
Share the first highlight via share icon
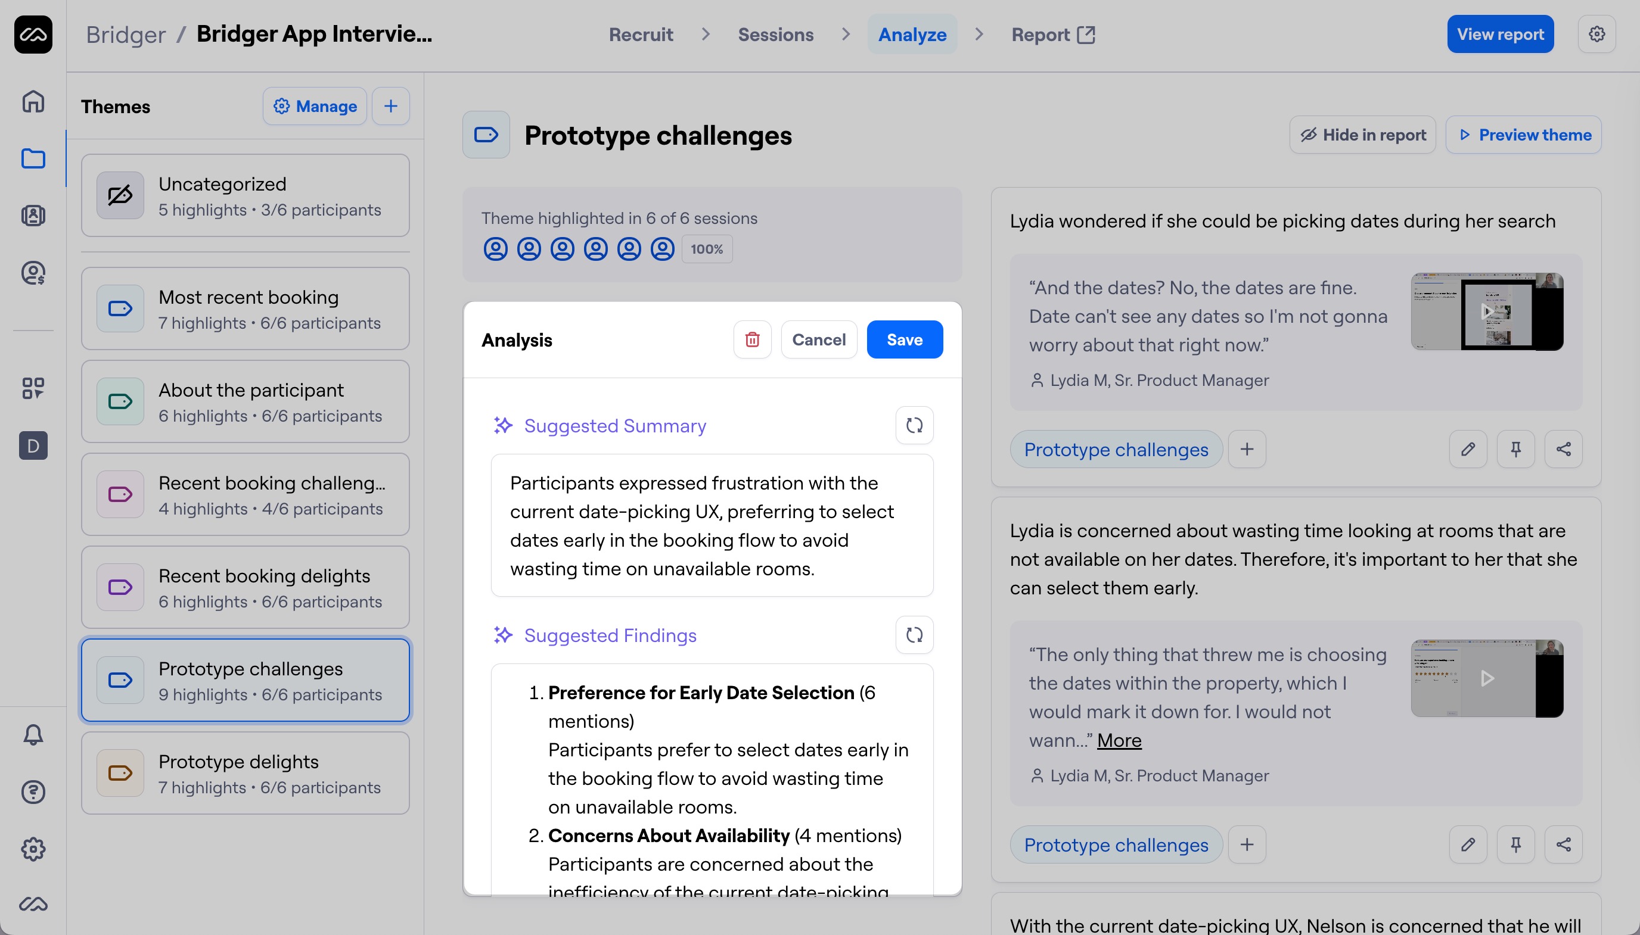pyautogui.click(x=1564, y=449)
